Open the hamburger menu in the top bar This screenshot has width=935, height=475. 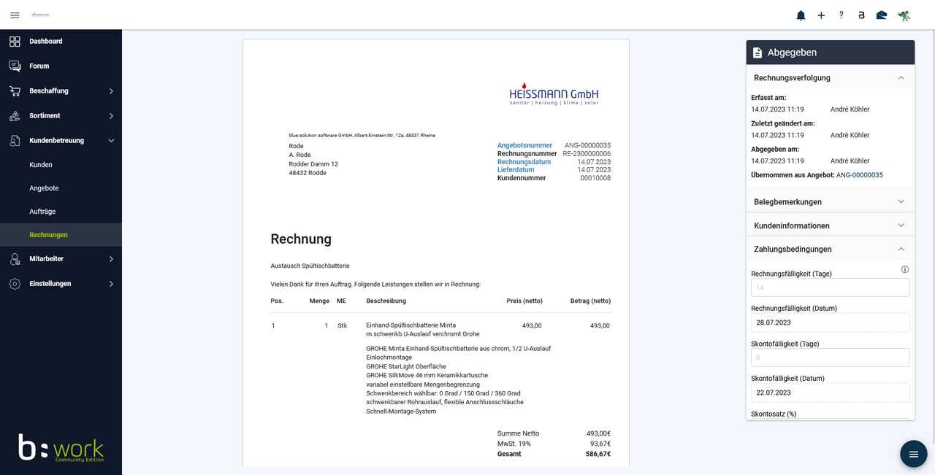[15, 15]
